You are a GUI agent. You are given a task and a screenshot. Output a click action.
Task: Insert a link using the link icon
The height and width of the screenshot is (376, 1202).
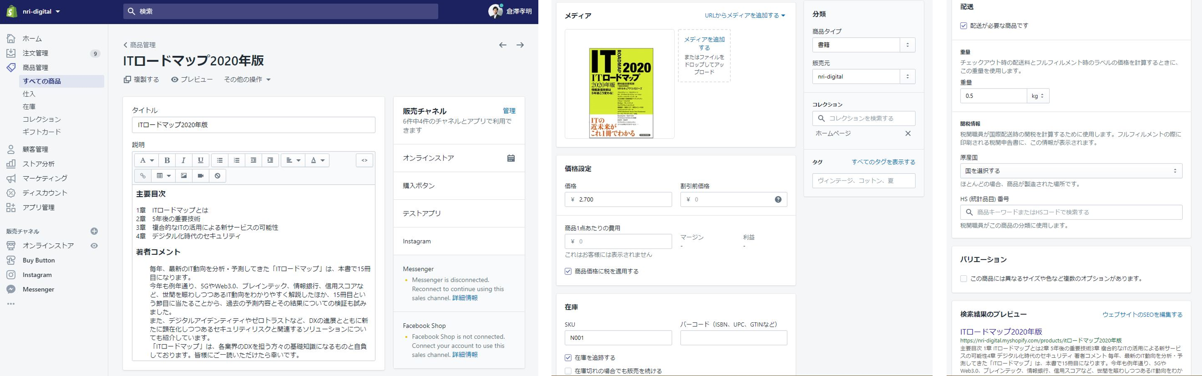coord(143,176)
